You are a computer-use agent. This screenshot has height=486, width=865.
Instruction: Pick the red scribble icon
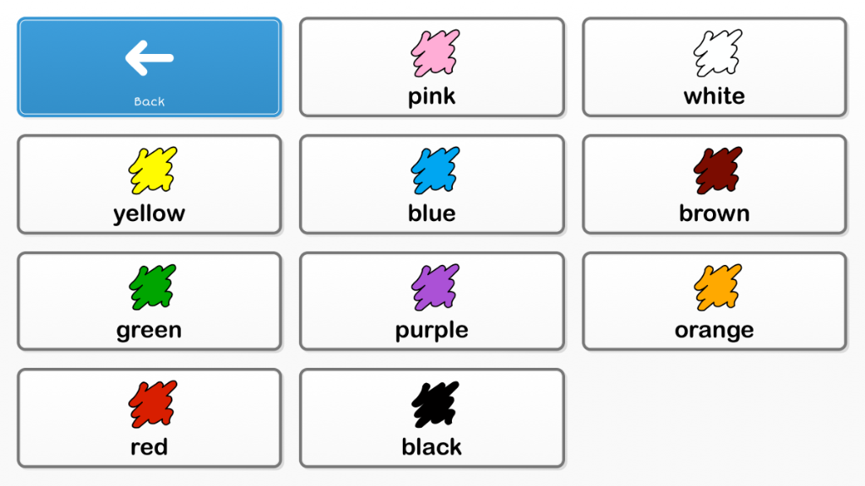pyautogui.click(x=153, y=404)
